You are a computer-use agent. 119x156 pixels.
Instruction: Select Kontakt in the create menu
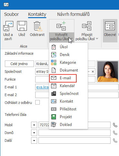pos(69,101)
